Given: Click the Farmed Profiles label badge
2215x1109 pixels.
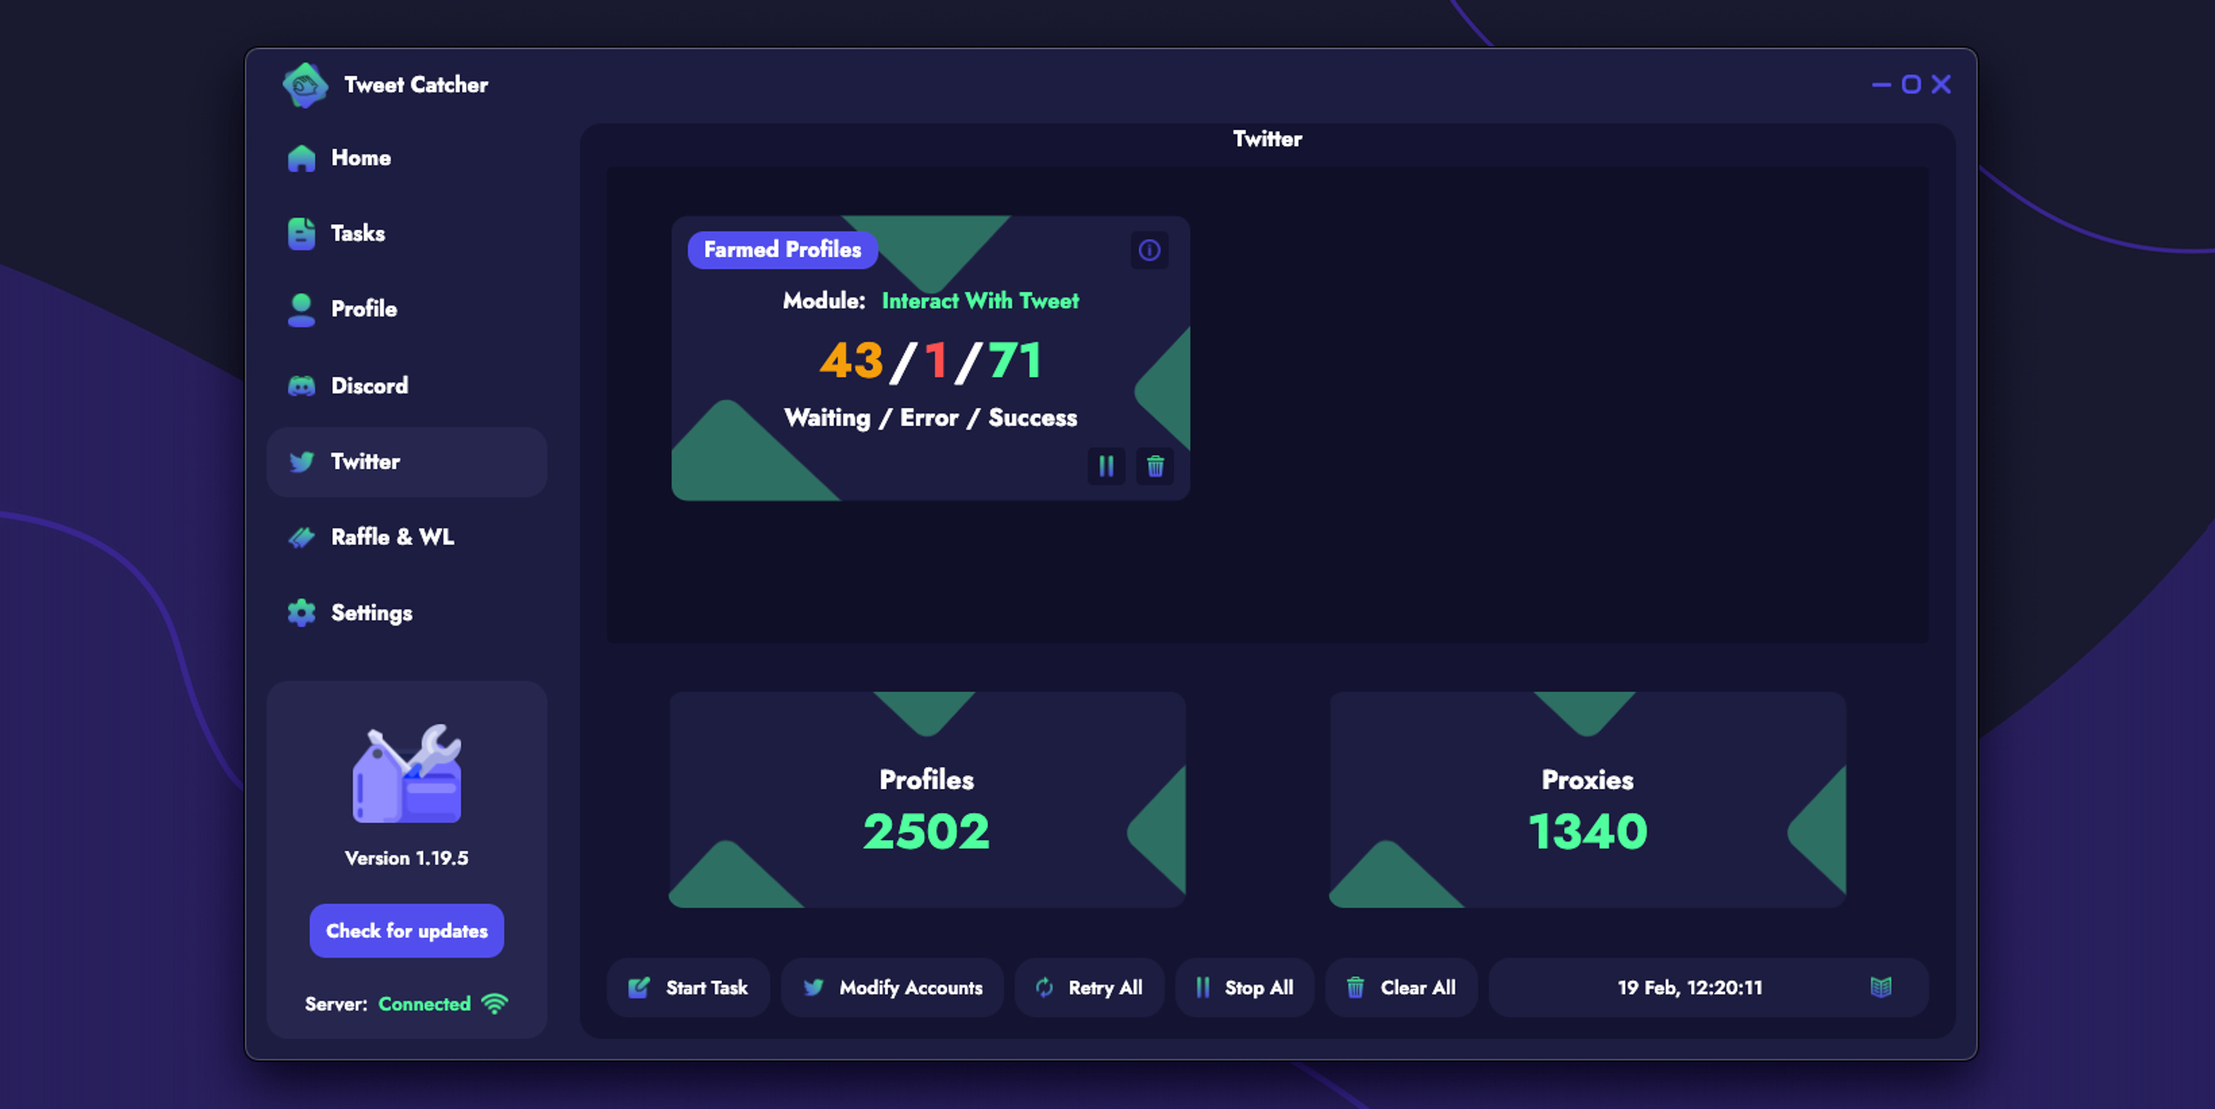Looking at the screenshot, I should point(782,250).
